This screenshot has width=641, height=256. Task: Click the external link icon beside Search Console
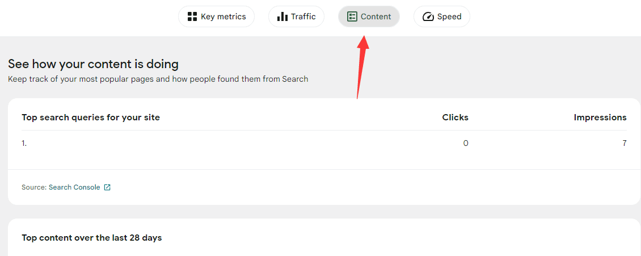pos(107,187)
